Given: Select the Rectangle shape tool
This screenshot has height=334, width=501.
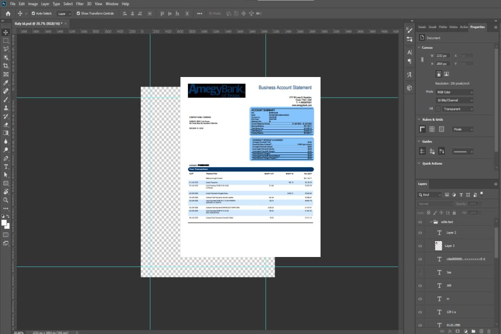Looking at the screenshot, I should point(6,183).
